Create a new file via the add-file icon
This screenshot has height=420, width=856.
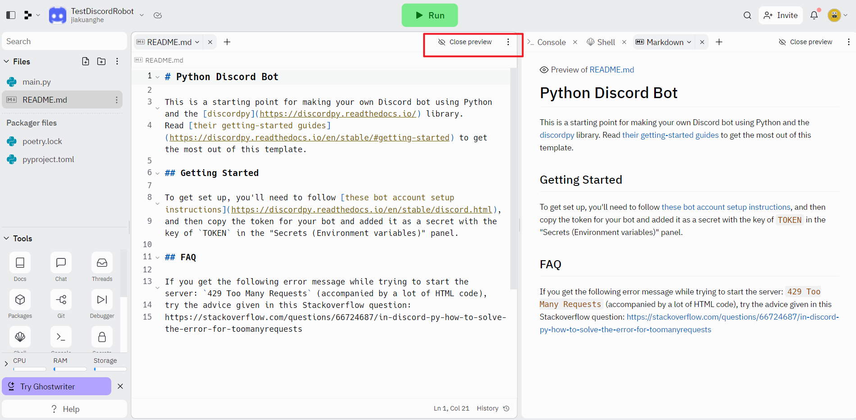[86, 61]
